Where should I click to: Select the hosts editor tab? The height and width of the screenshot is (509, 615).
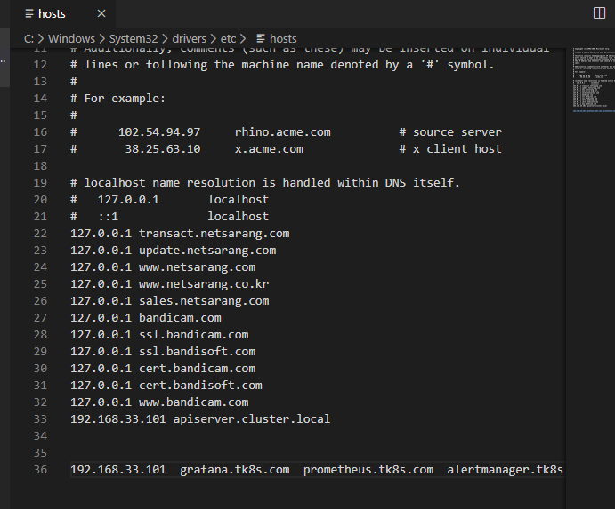point(63,13)
